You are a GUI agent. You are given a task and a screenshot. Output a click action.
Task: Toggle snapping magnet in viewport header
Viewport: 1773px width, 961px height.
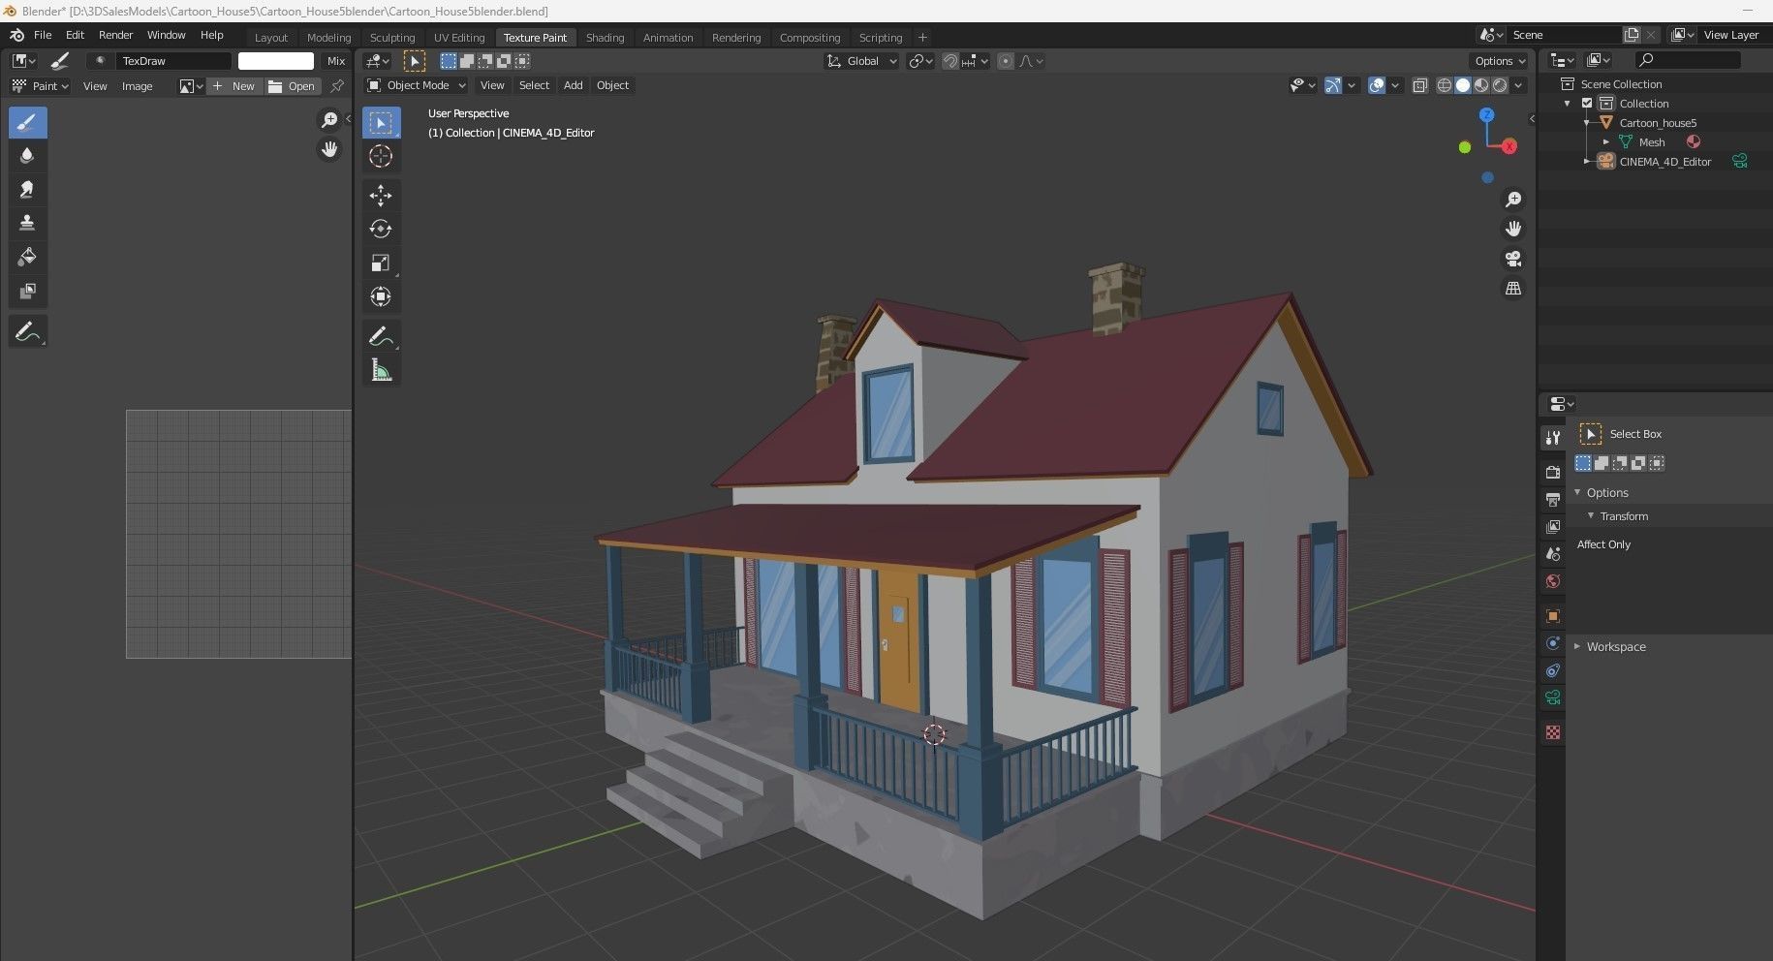pyautogui.click(x=950, y=61)
